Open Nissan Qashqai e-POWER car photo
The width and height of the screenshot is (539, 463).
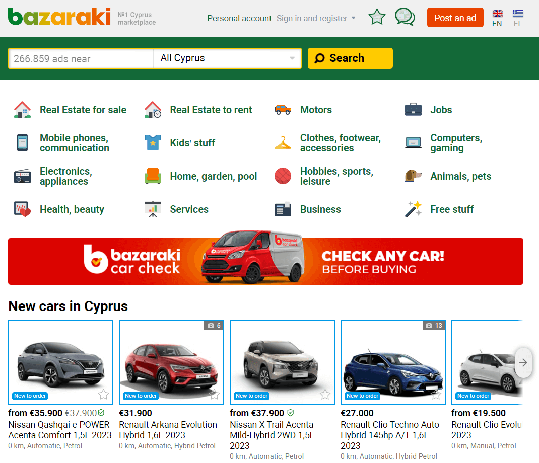[x=61, y=362]
